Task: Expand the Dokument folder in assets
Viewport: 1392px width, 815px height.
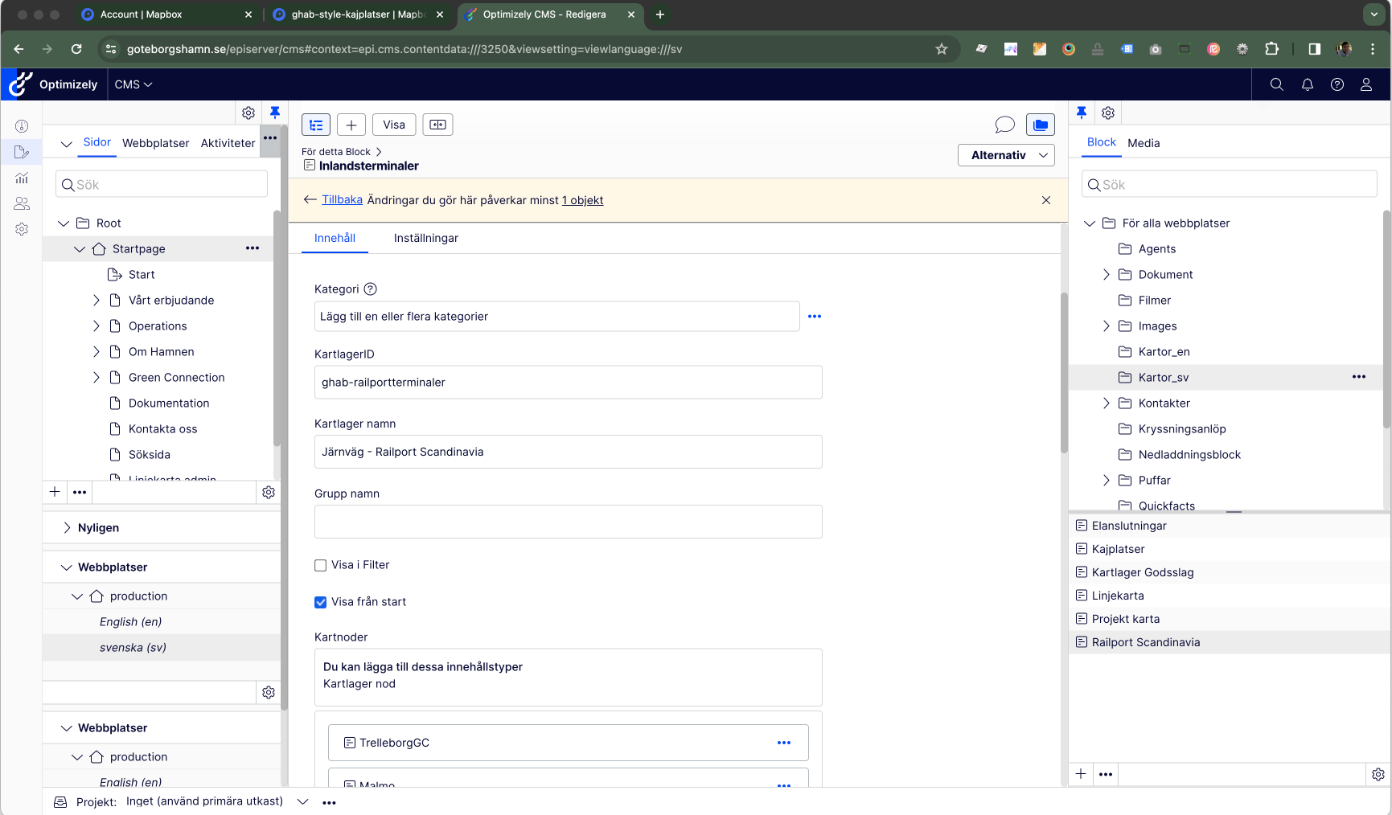Action: (1107, 275)
